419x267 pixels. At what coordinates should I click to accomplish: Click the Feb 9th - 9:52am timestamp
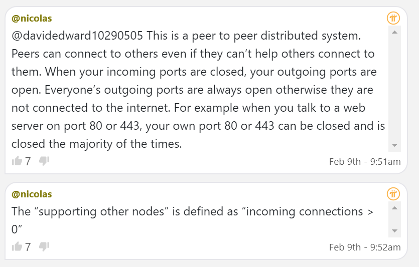365,247
